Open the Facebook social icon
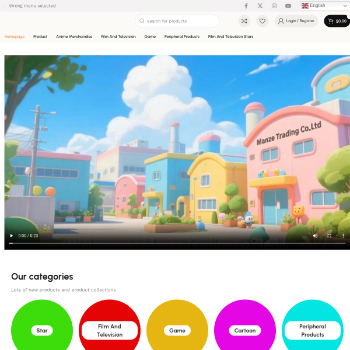Viewport: 350px width, 350px height. click(x=246, y=6)
